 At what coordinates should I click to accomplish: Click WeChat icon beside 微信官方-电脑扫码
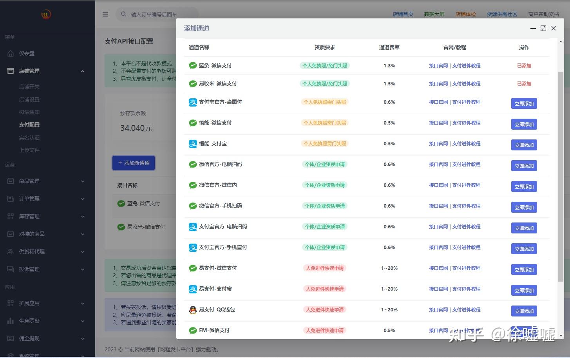tap(193, 165)
